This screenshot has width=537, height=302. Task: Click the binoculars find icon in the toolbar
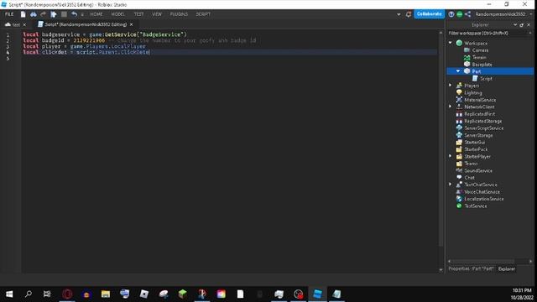(x=34, y=14)
